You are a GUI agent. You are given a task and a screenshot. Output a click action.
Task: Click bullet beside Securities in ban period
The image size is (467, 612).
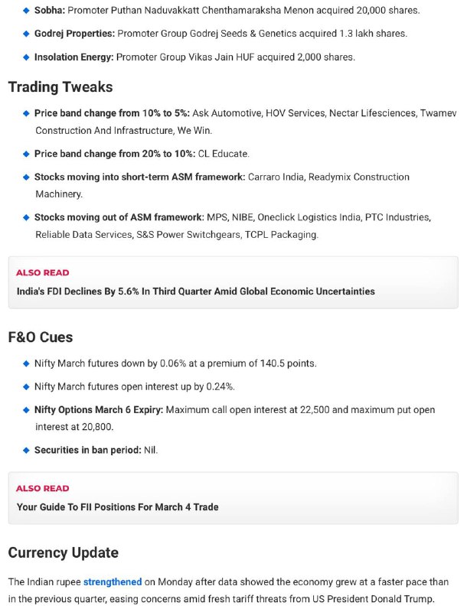[x=26, y=451]
